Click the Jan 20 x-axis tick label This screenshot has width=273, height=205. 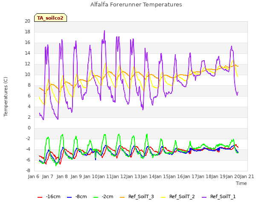(x=233, y=176)
